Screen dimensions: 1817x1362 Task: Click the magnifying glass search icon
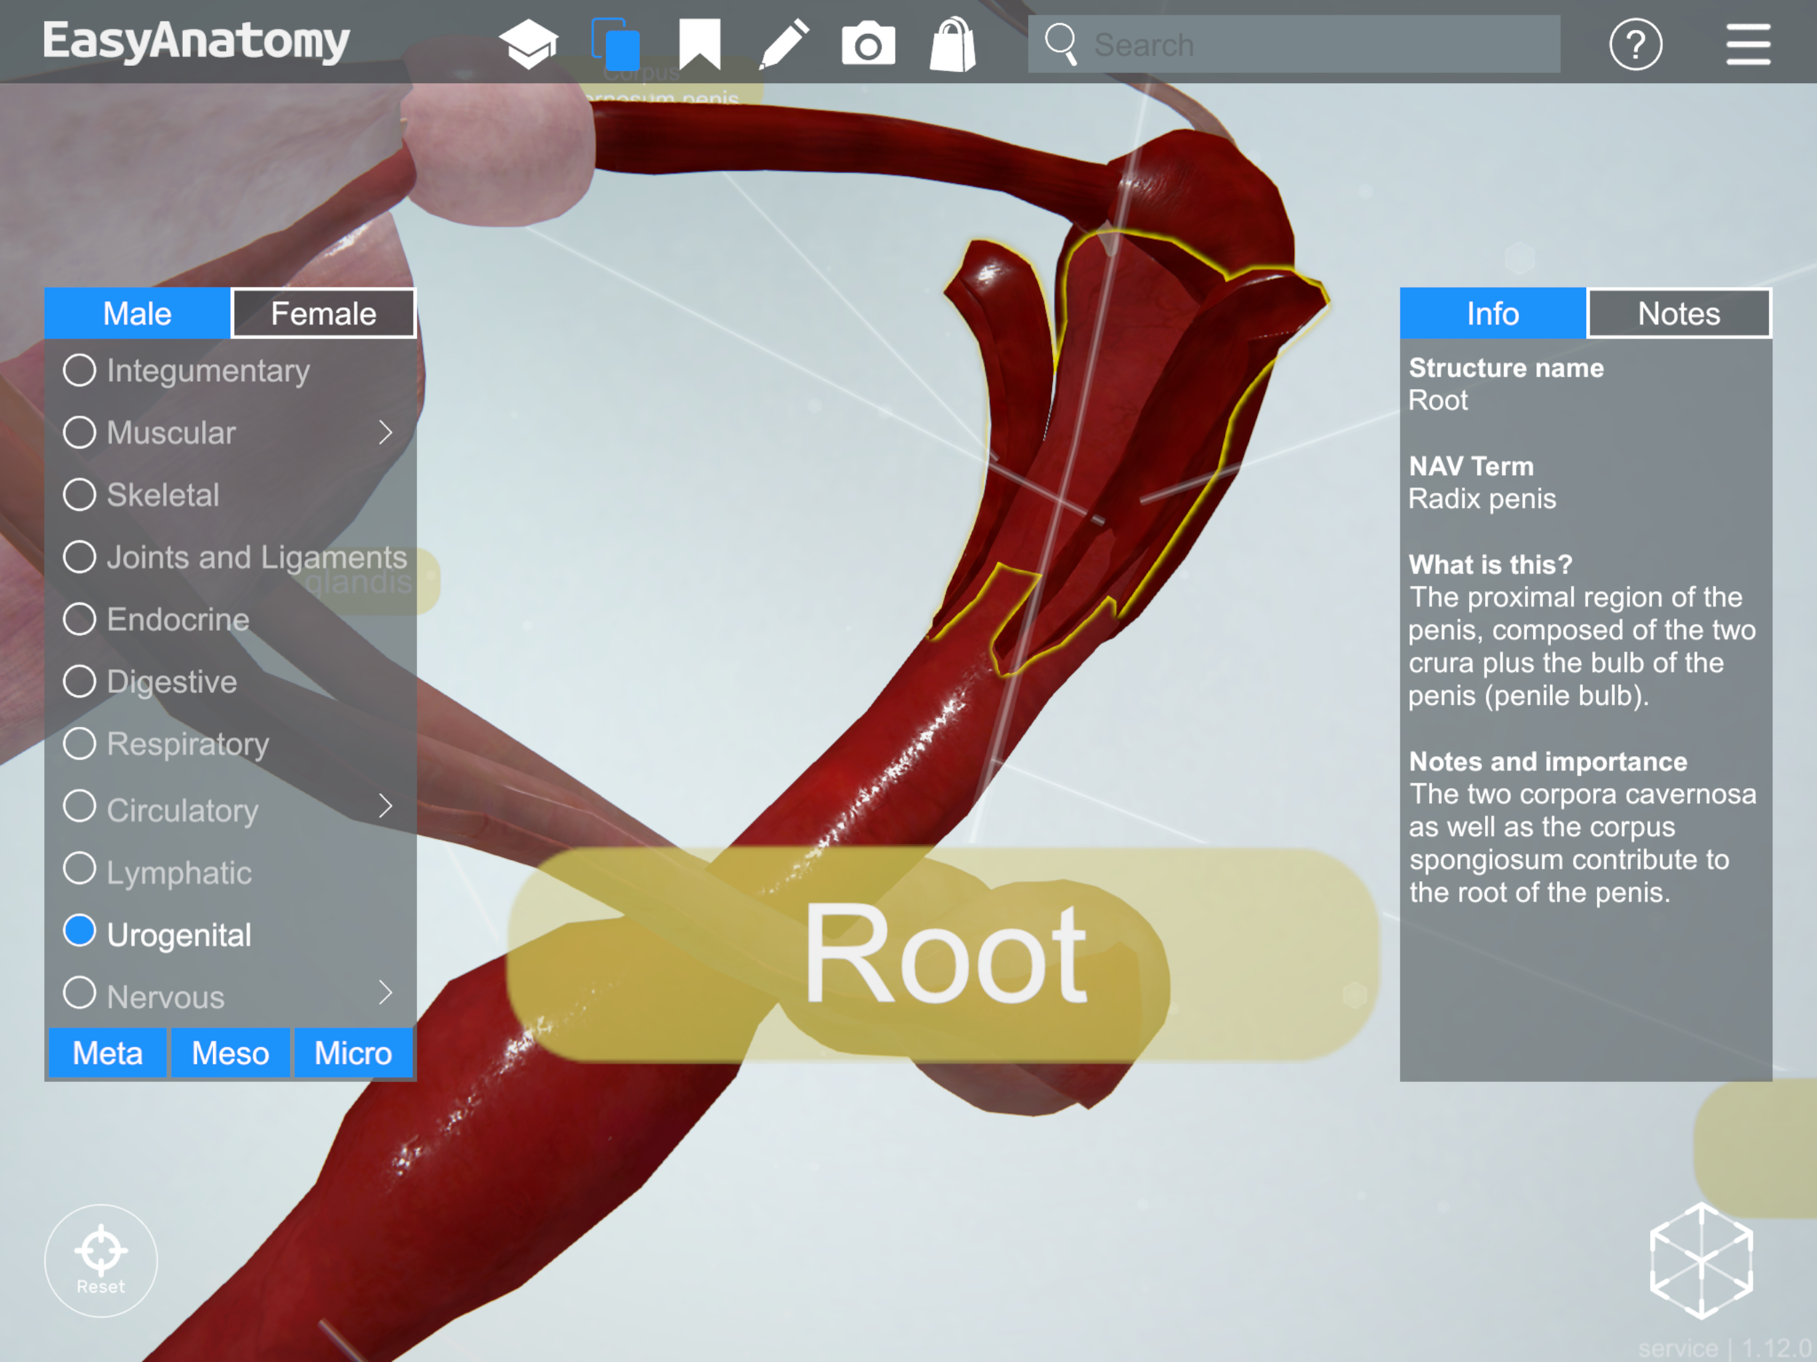pos(1060,43)
